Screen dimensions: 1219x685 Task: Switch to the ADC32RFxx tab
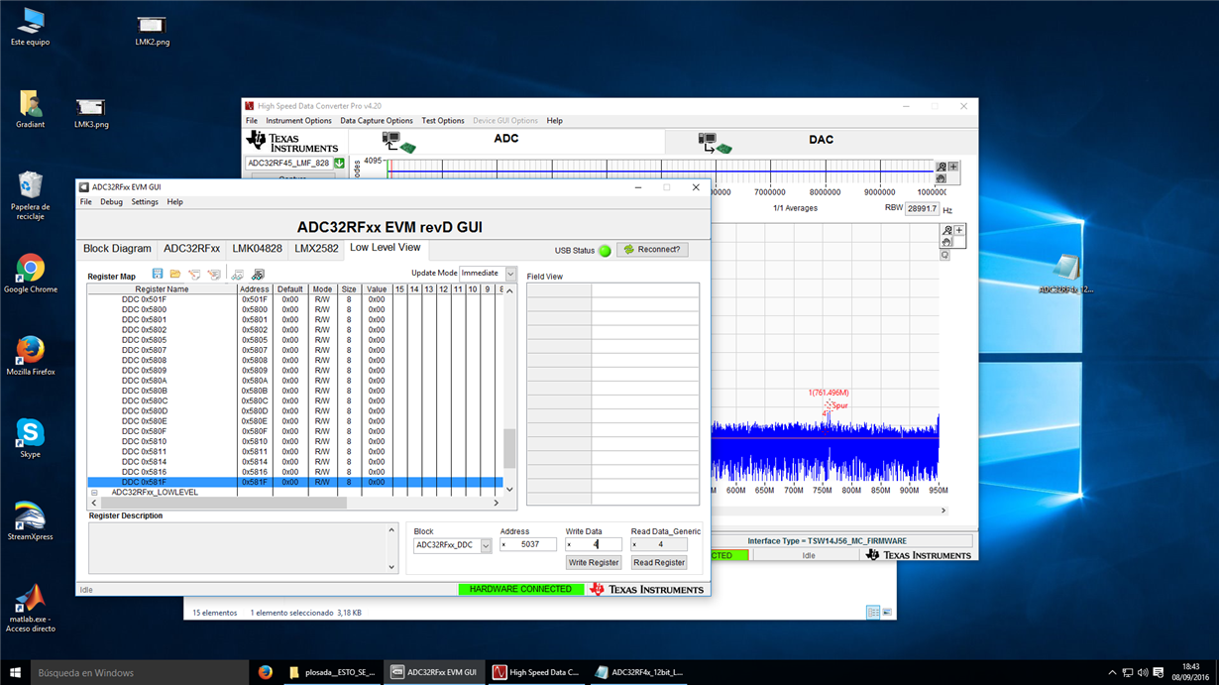tap(191, 249)
